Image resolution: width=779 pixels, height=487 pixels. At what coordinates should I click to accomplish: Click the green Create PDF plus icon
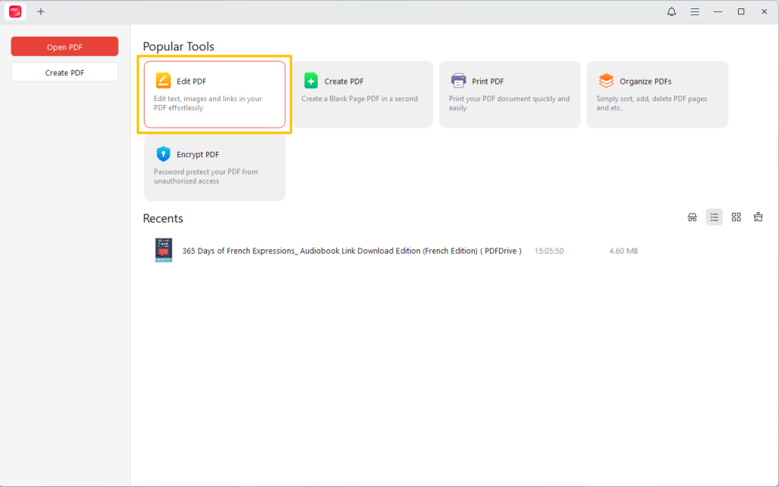click(311, 81)
